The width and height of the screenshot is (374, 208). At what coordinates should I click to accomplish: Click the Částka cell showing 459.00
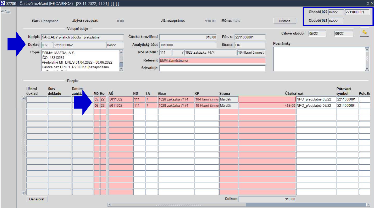point(267,106)
